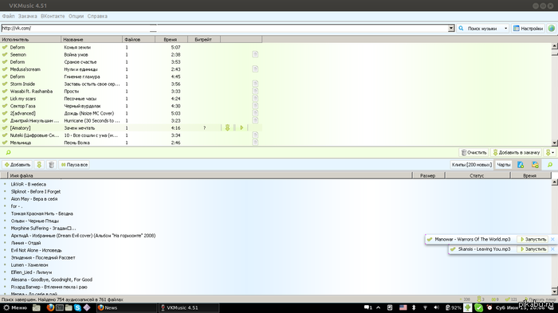Sort by the Название column header
558x313 pixels.
(92, 40)
